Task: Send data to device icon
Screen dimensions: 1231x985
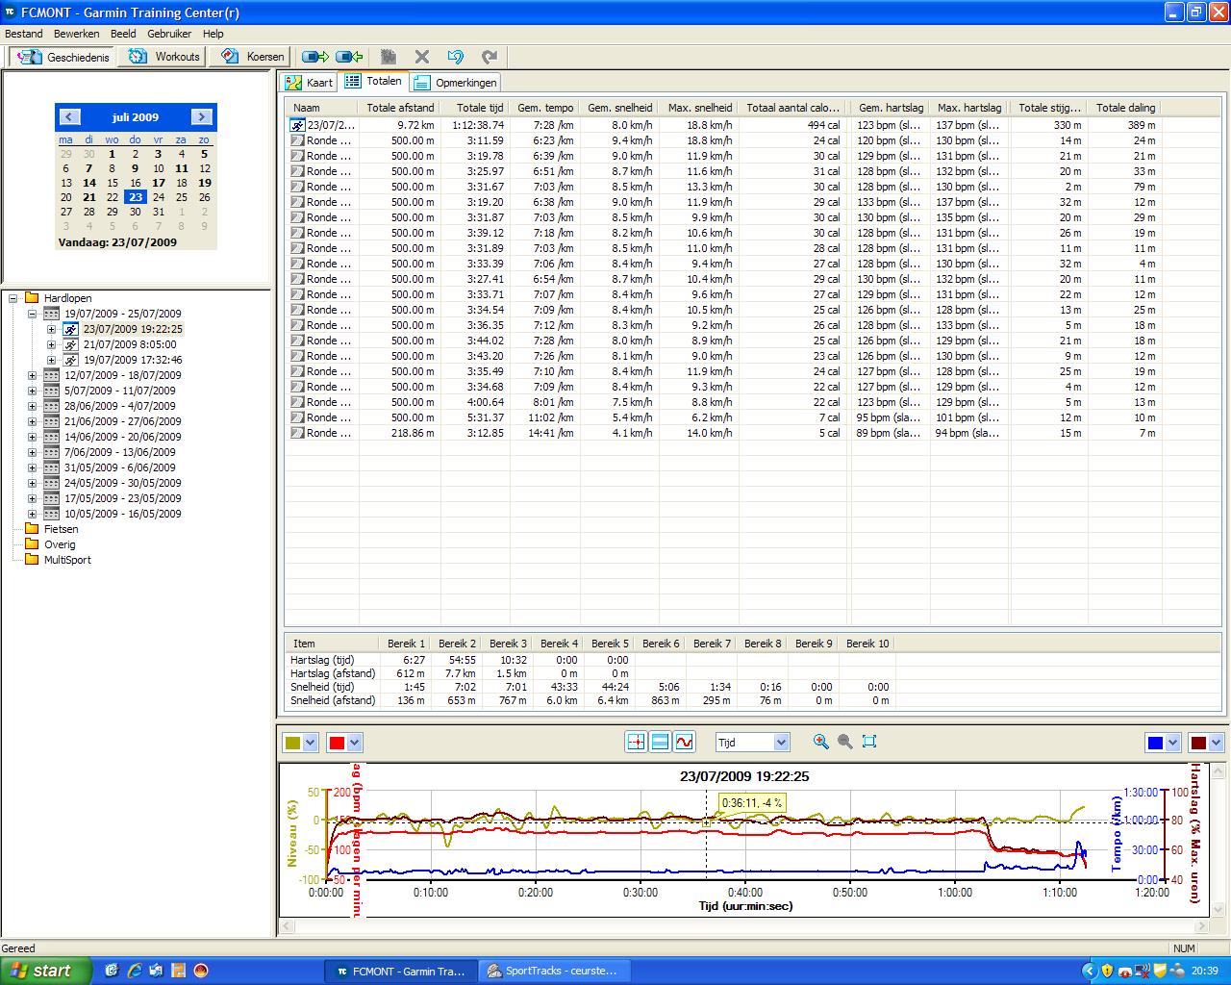Action: point(315,57)
